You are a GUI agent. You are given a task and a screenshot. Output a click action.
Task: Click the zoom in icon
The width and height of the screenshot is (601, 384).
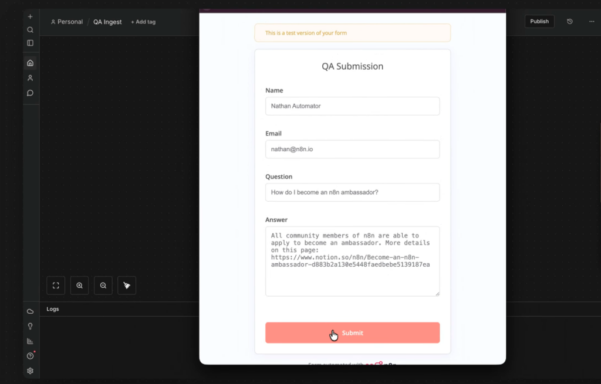[79, 286]
